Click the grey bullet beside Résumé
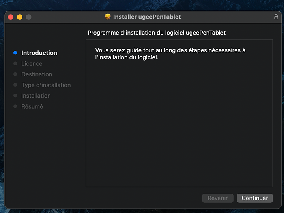The height and width of the screenshot is (213, 284). 15,106
